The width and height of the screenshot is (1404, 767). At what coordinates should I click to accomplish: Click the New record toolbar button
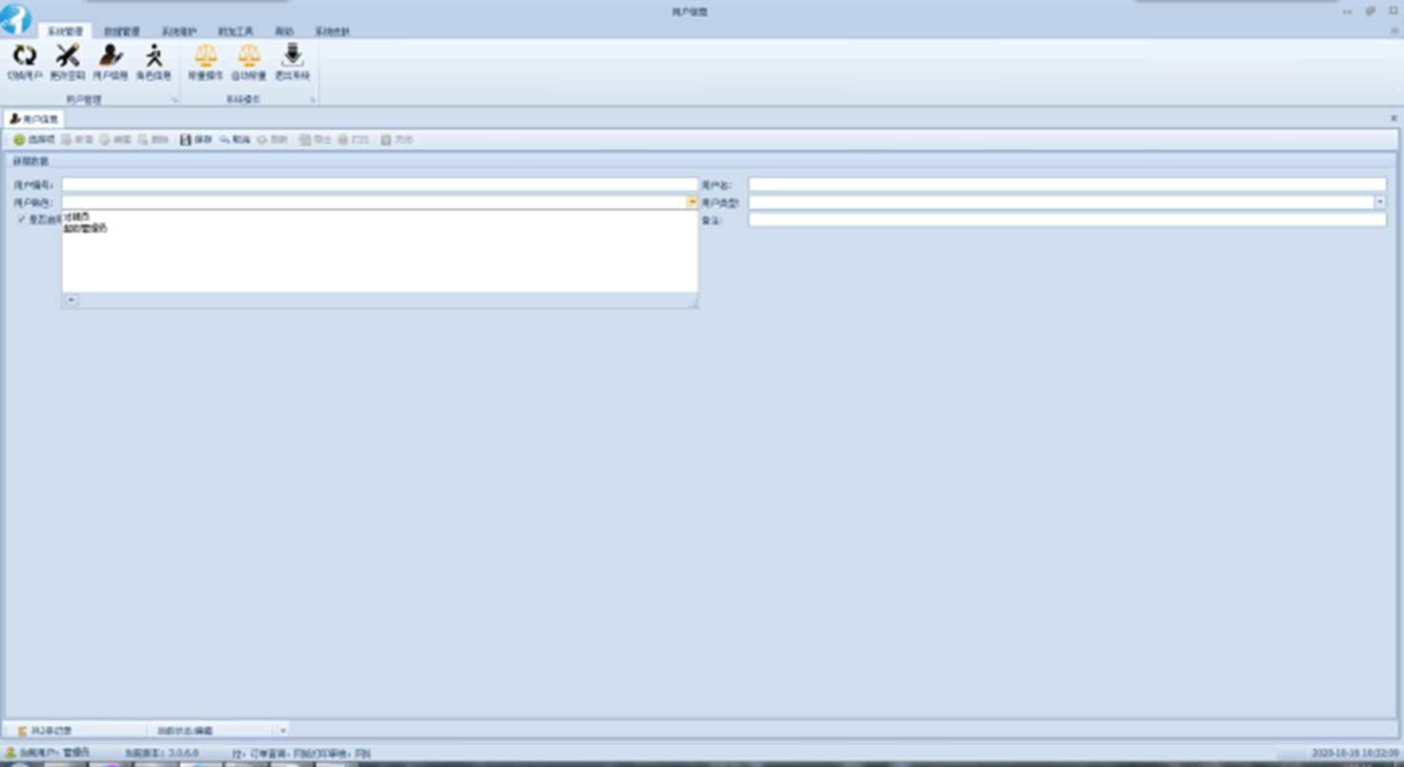coord(77,140)
